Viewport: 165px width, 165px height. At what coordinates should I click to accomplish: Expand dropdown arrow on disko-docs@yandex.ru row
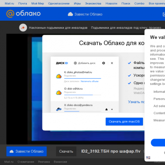click(x=112, y=109)
